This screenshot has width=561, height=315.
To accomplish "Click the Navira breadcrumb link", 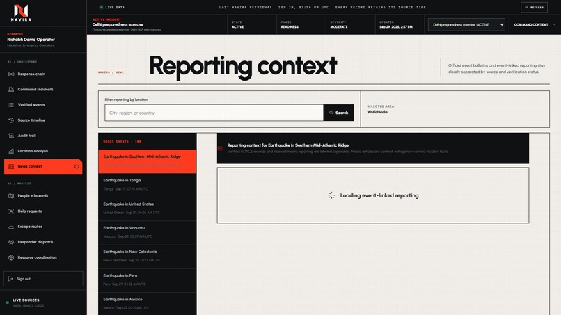I will (104, 72).
